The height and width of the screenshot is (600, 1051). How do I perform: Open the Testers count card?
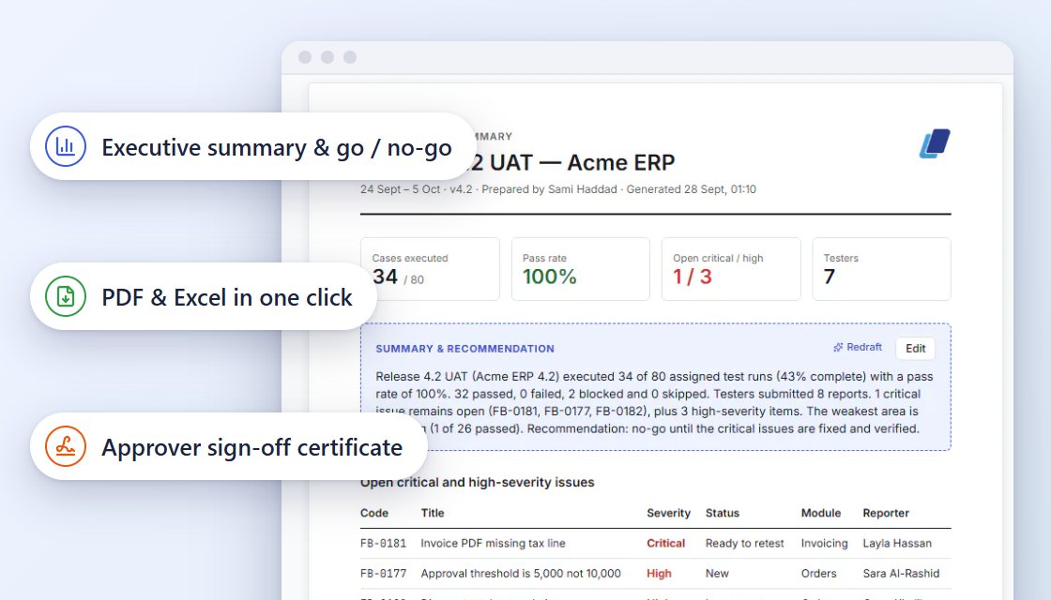coord(881,268)
